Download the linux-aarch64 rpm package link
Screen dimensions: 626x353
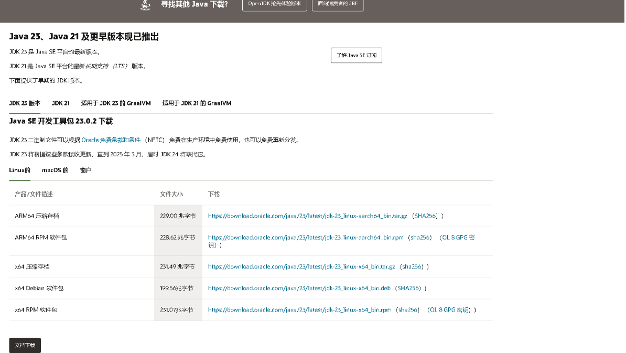coord(306,238)
